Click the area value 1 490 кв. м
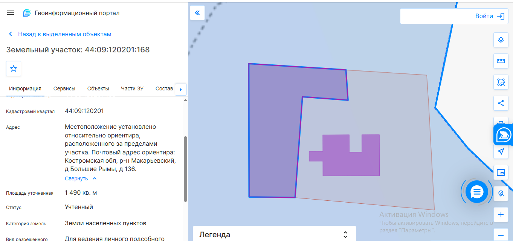 pyautogui.click(x=81, y=193)
